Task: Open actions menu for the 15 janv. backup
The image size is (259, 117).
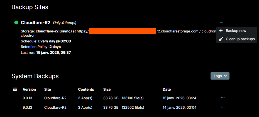Action: [223, 98]
